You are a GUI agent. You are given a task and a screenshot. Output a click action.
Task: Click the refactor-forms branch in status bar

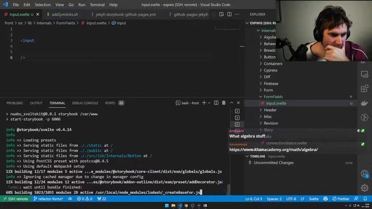(48, 199)
